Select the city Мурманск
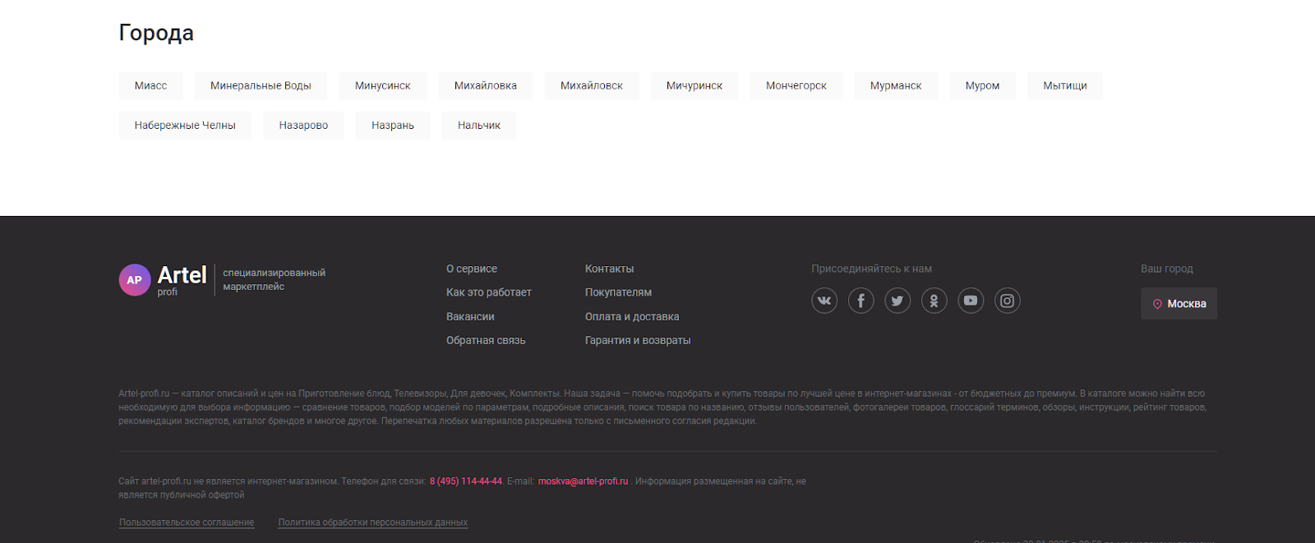Image resolution: width=1315 pixels, height=543 pixels. (x=895, y=85)
